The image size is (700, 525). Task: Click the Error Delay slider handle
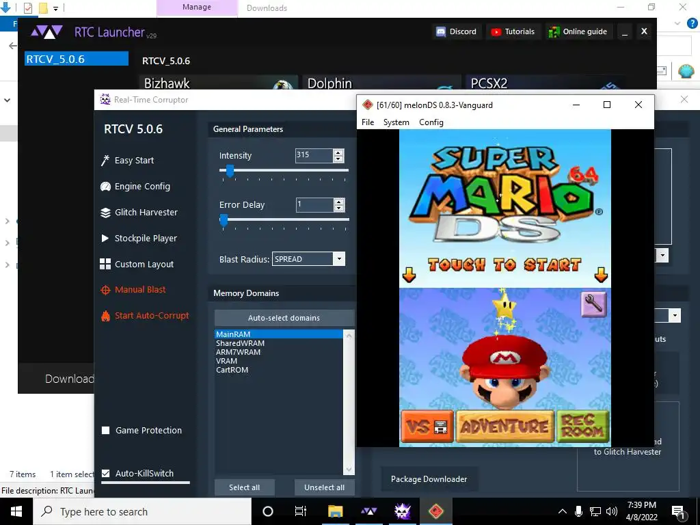click(x=224, y=219)
